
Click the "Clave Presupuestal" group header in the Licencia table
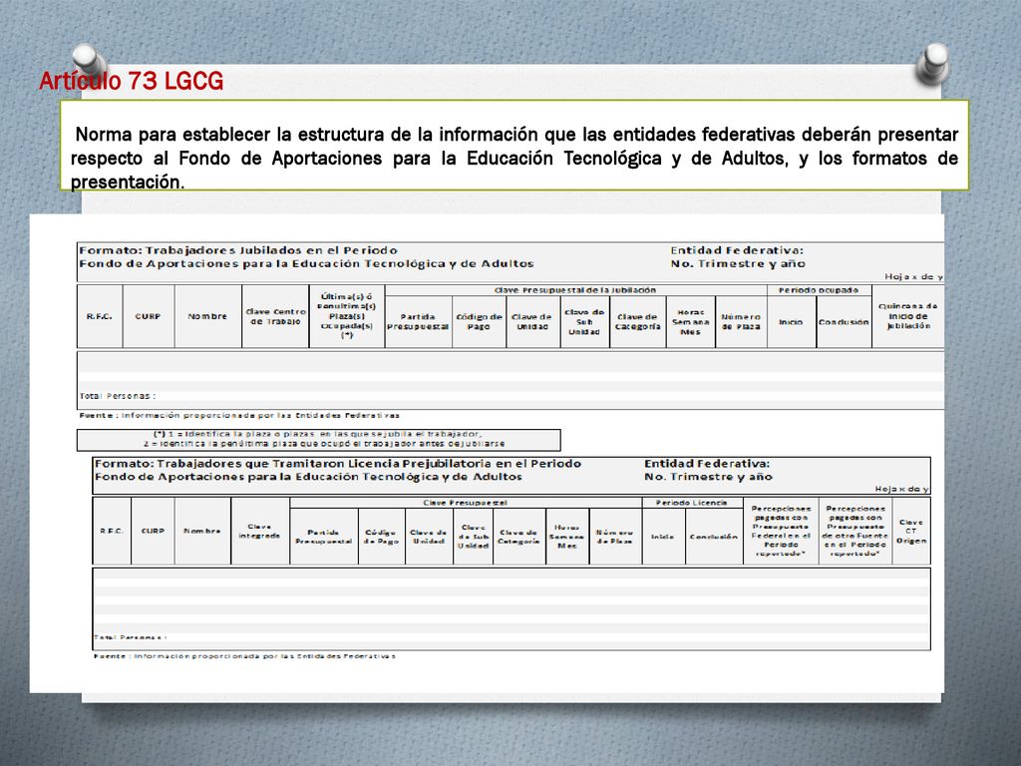click(465, 503)
